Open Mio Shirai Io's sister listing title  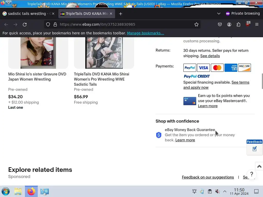37,76
